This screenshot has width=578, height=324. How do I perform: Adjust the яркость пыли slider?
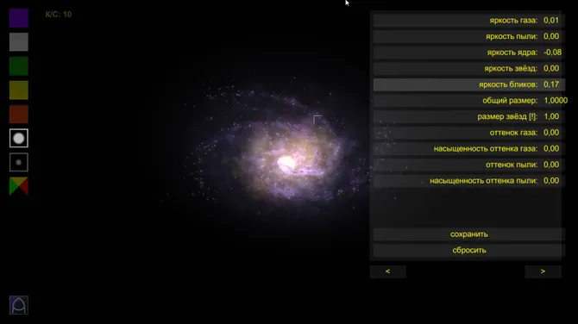tap(469, 36)
